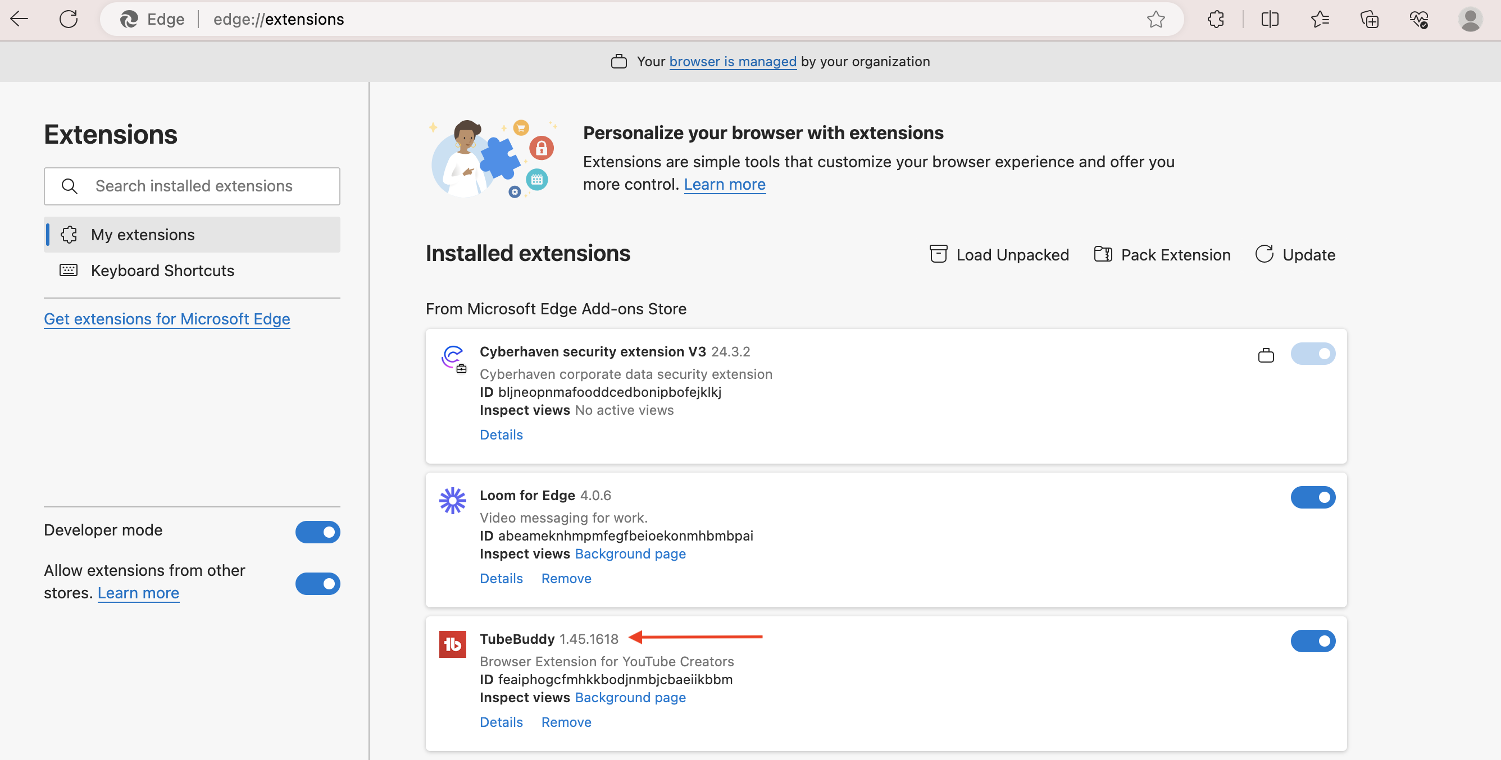Click the keyboard icon beside Keyboard Shortcuts
1501x760 pixels.
click(x=69, y=270)
